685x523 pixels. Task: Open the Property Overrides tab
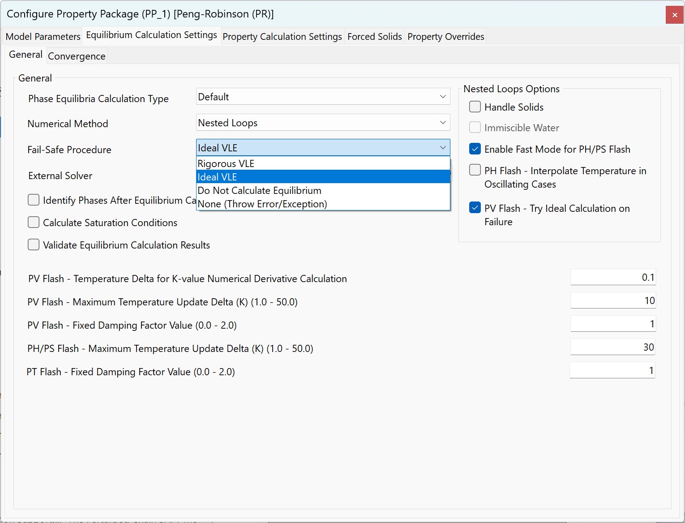(x=445, y=36)
